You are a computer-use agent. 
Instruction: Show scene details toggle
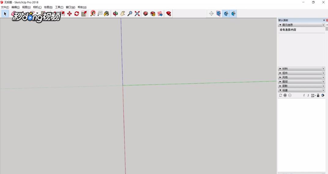318,95
